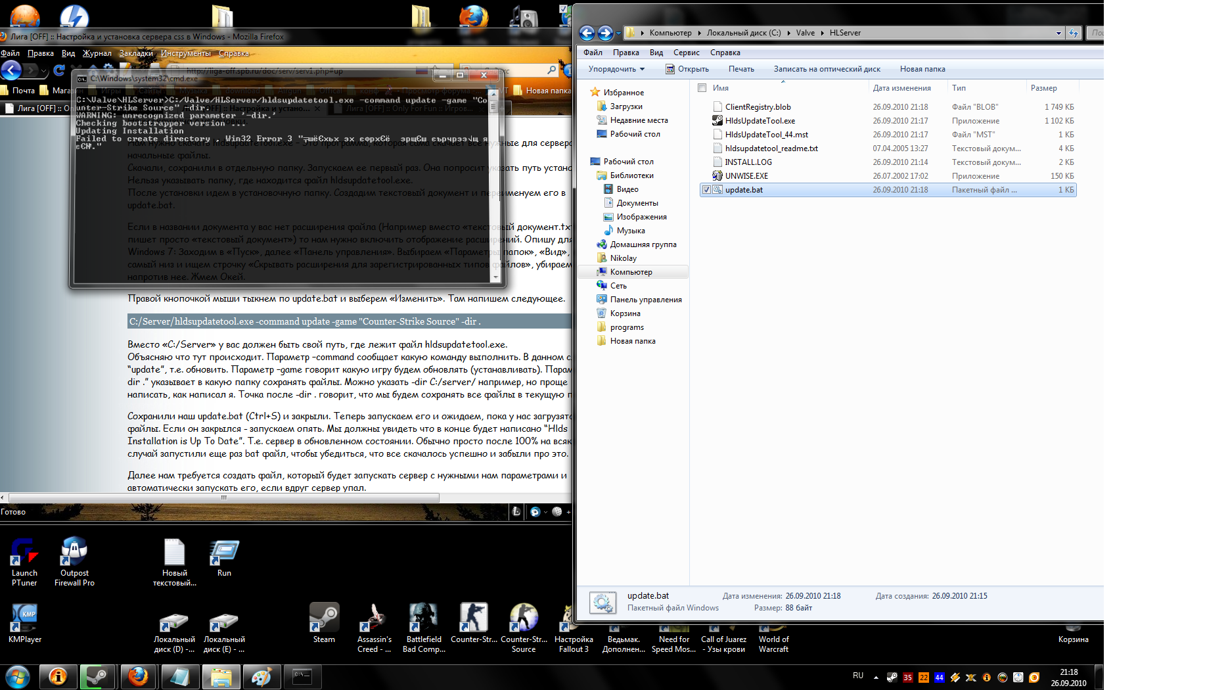Open the Файл menu in Explorer

(x=593, y=53)
